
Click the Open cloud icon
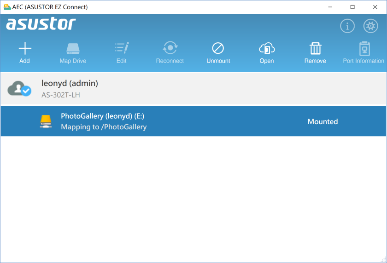coord(267,48)
